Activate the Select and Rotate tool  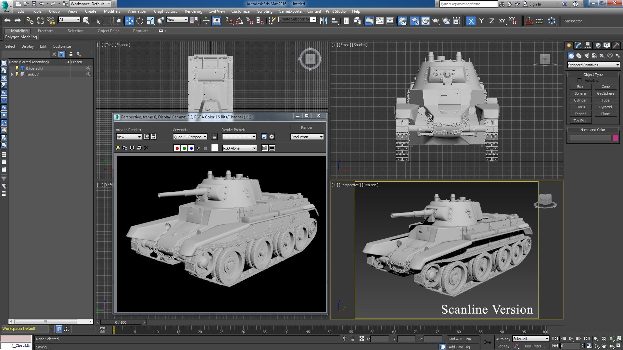[x=140, y=21]
